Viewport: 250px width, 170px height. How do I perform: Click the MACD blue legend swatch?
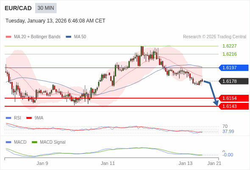coord(8,142)
